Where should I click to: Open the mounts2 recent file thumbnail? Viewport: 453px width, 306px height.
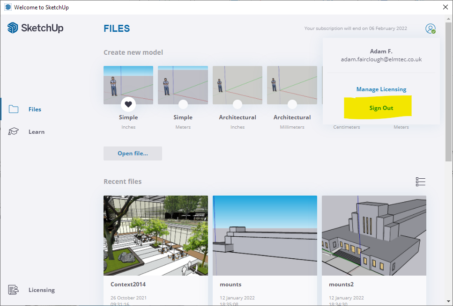(374, 235)
